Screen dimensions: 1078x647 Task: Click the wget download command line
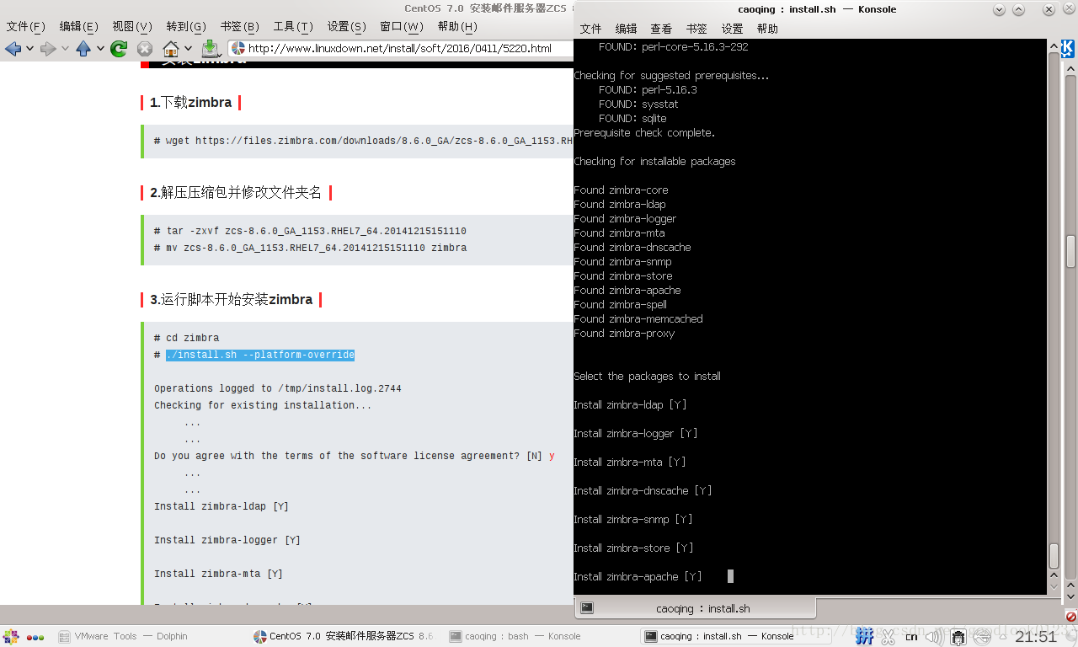coord(363,141)
